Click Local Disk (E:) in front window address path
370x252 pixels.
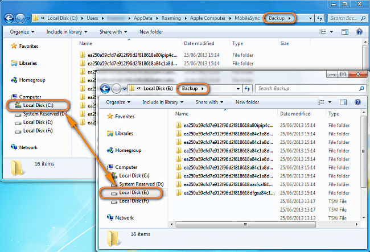tap(158, 89)
